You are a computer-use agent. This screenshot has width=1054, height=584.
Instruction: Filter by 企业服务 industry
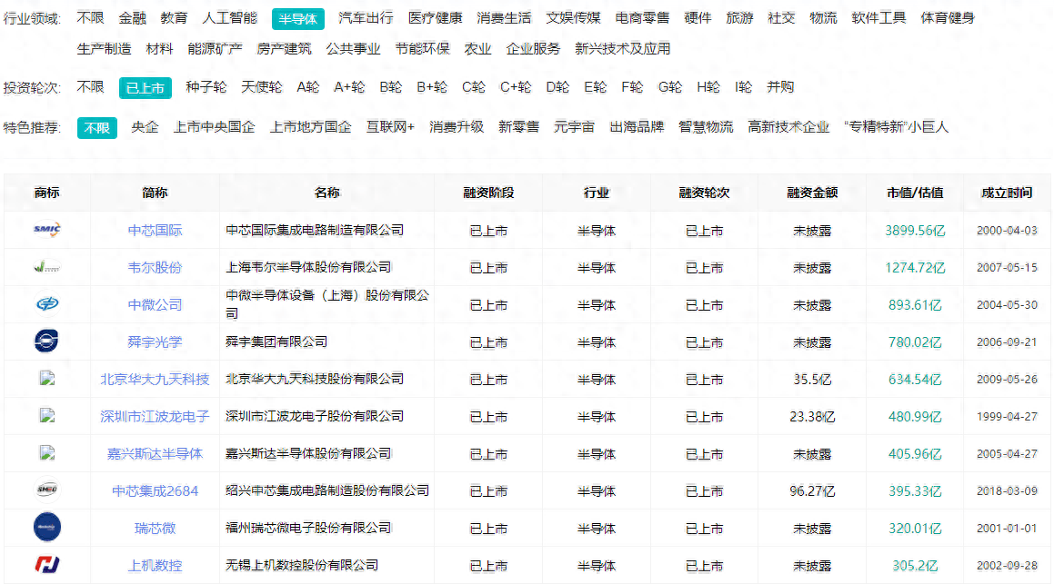[533, 49]
